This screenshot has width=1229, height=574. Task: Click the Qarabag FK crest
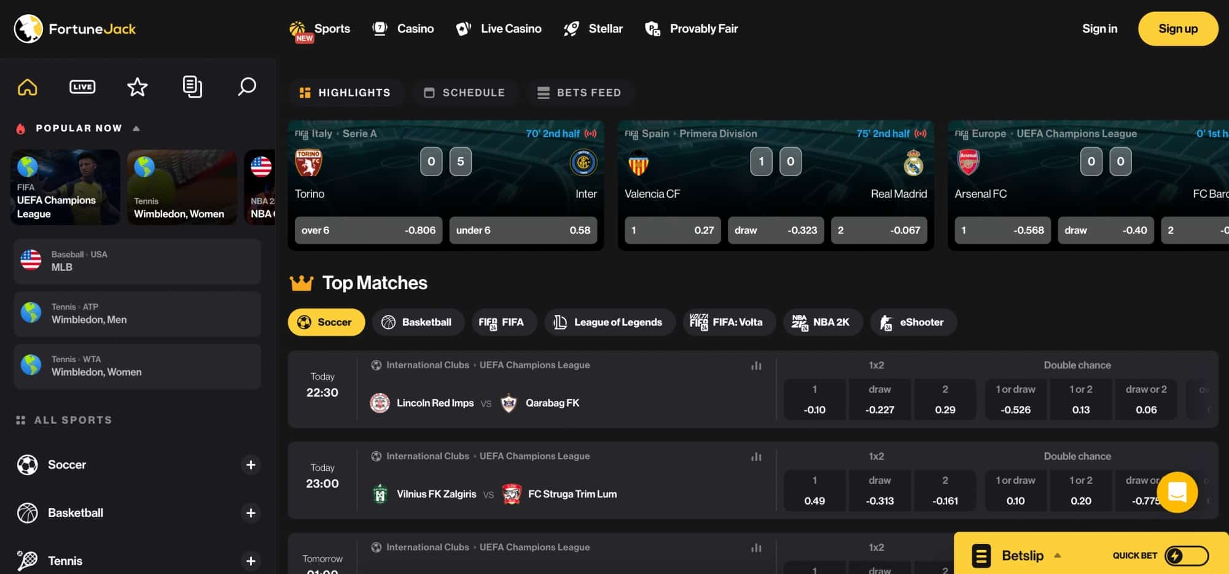[509, 403]
